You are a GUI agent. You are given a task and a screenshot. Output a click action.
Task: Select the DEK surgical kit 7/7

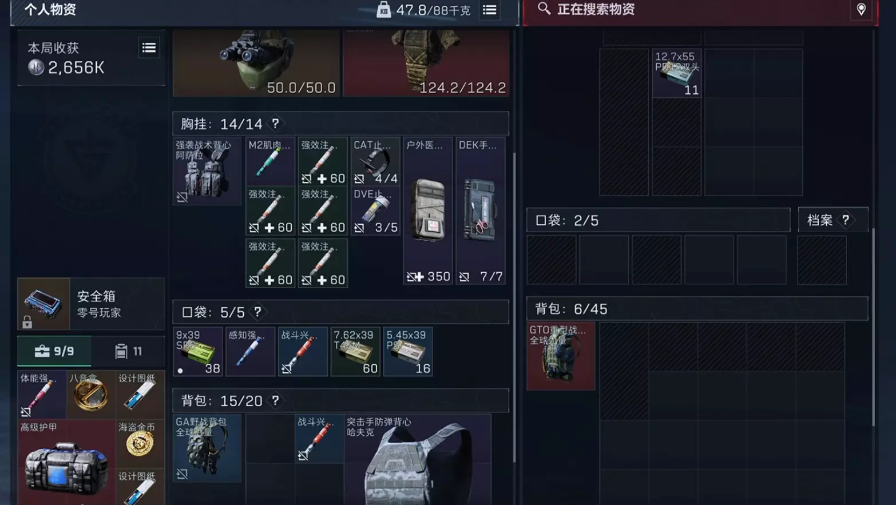(481, 211)
